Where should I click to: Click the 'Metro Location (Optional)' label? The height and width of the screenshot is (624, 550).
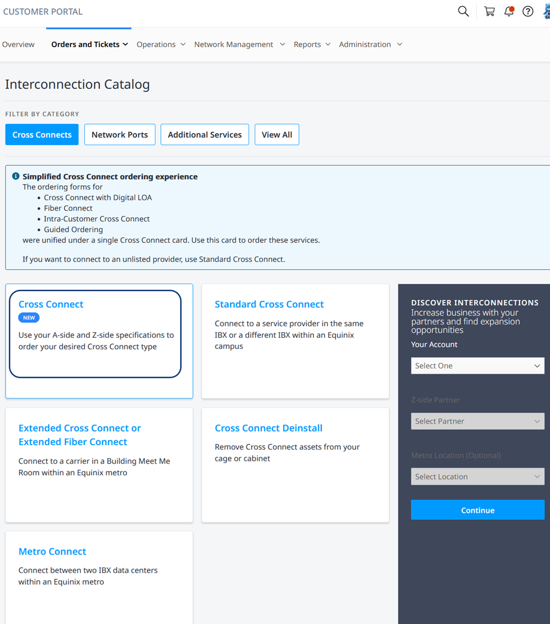tap(456, 455)
